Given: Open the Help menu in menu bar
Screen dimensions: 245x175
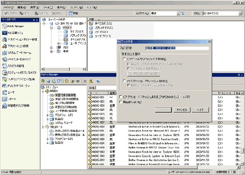Looking at the screenshot, I should coord(92,7).
